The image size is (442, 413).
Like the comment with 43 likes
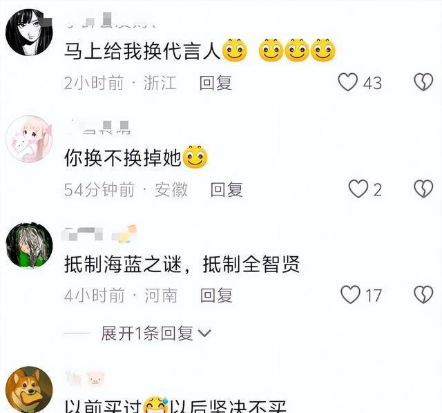click(x=347, y=82)
